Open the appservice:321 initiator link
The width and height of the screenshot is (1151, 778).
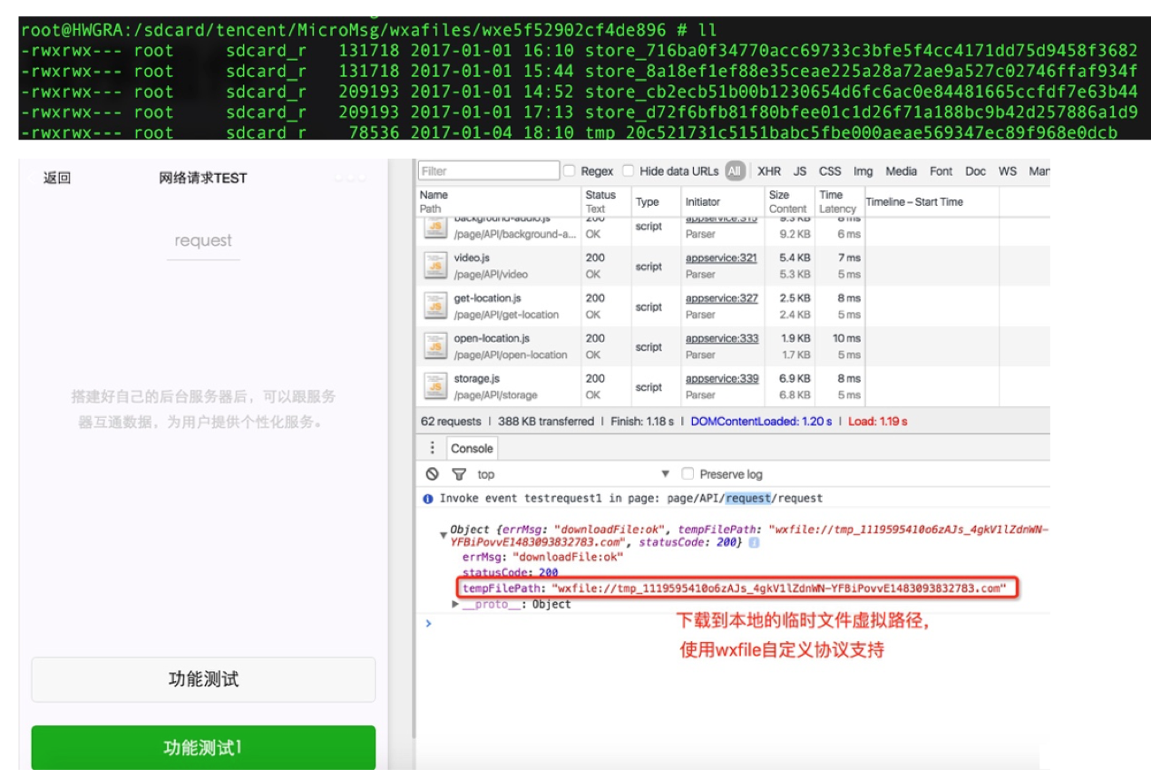coord(721,258)
